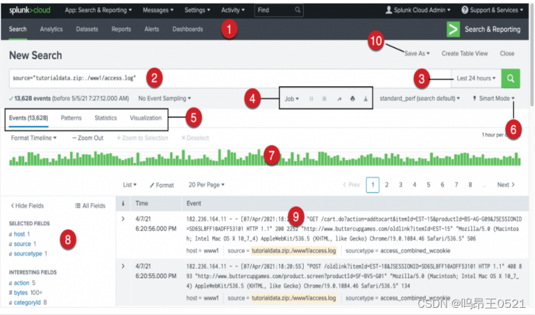Open the No Event Sampling dropdown
Viewport: 535px width, 315px height.
coord(164,98)
